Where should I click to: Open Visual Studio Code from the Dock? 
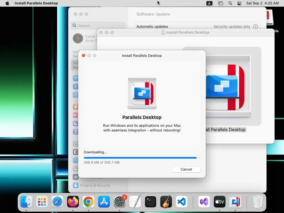point(181,202)
